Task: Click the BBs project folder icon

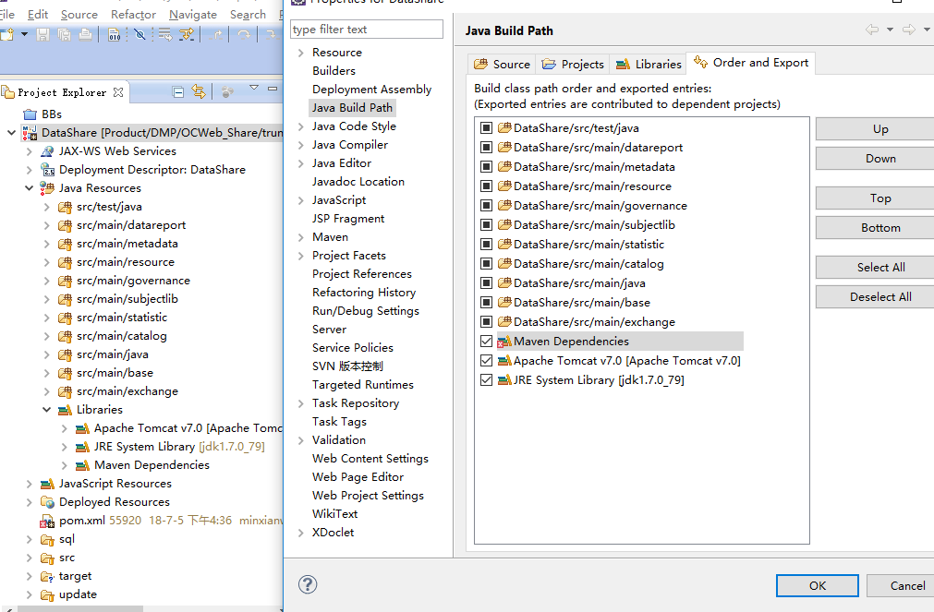Action: click(x=30, y=114)
